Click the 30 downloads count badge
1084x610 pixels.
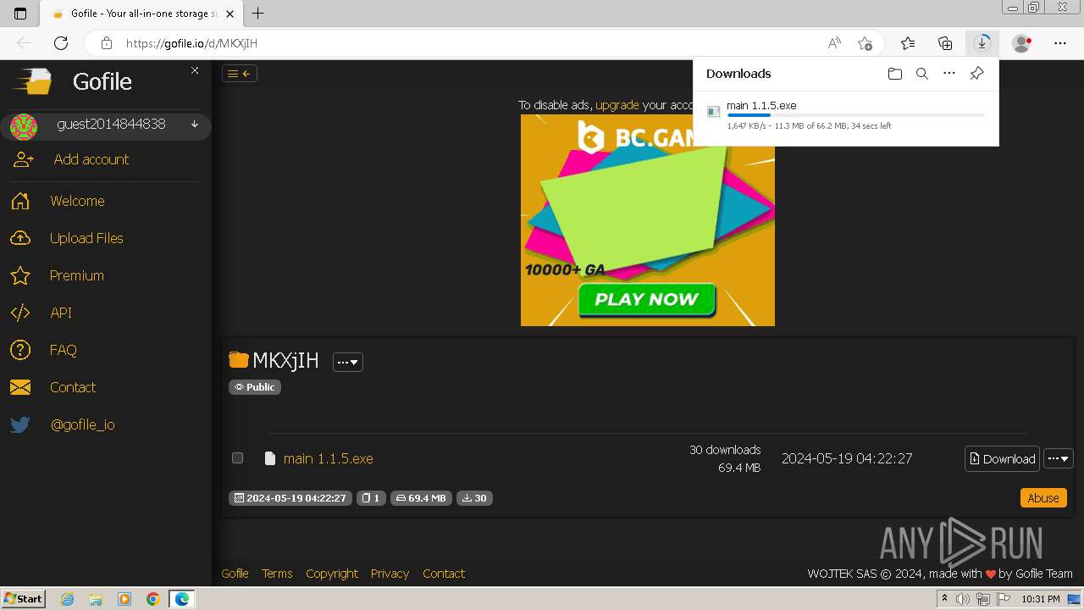click(x=474, y=498)
